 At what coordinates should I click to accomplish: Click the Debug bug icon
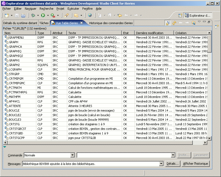33,15
